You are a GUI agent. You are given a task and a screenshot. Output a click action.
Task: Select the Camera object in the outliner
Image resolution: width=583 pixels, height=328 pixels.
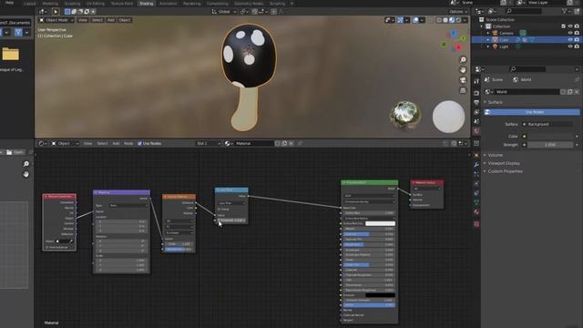coord(506,33)
